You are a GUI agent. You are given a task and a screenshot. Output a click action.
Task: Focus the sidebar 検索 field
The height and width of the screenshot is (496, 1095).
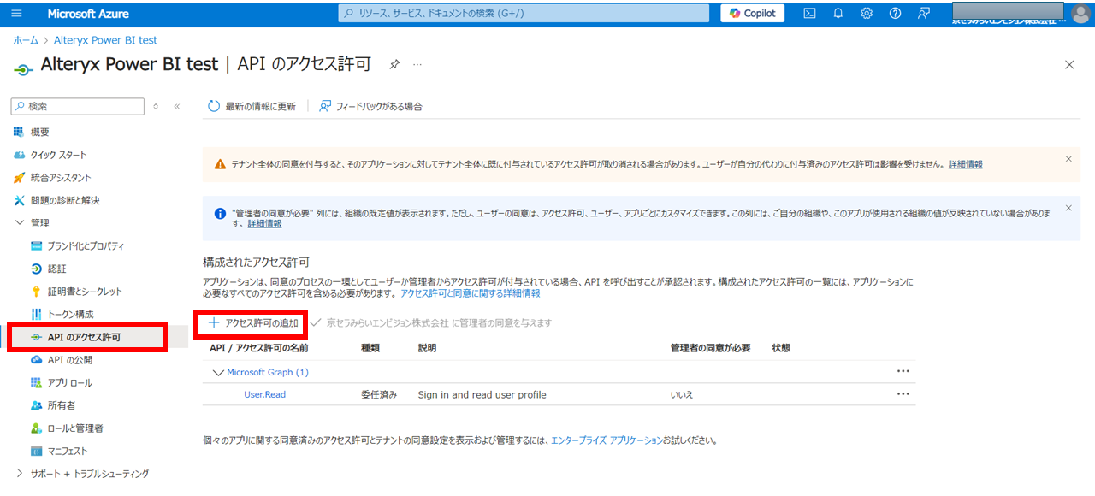pyautogui.click(x=78, y=106)
